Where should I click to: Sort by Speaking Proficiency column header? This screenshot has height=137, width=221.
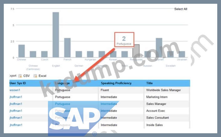point(116,83)
